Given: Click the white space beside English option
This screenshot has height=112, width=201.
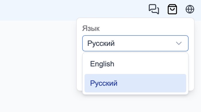Looking at the screenshot, I should [x=150, y=64].
